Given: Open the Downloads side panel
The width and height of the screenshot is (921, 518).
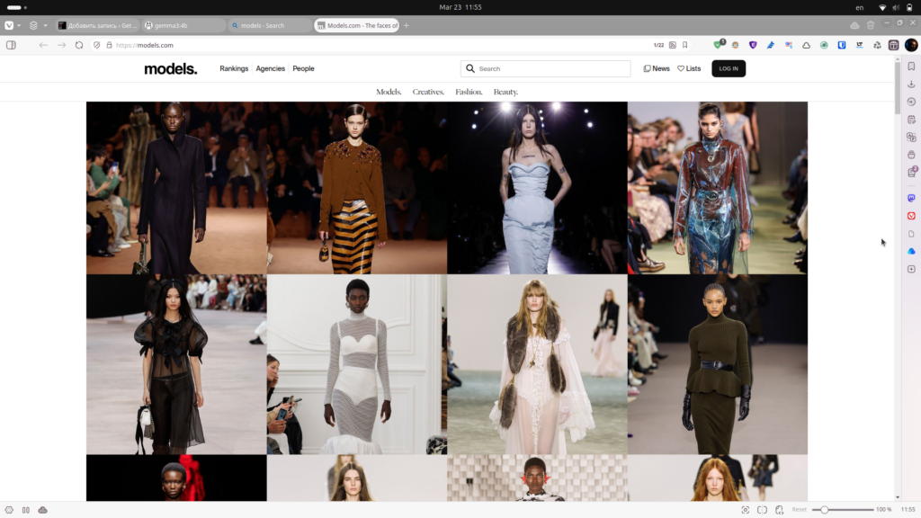Looking at the screenshot, I should 911,84.
